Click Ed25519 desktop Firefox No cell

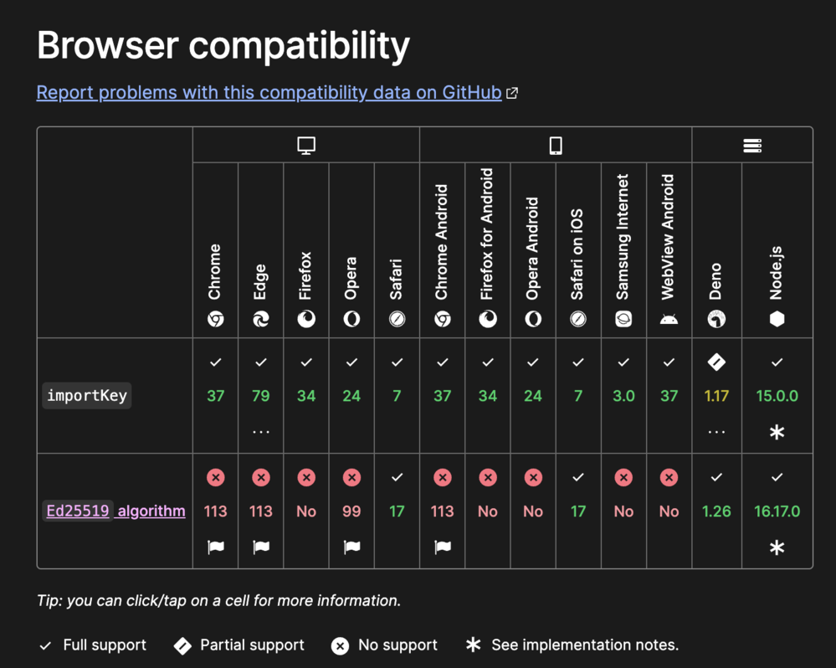tap(306, 511)
